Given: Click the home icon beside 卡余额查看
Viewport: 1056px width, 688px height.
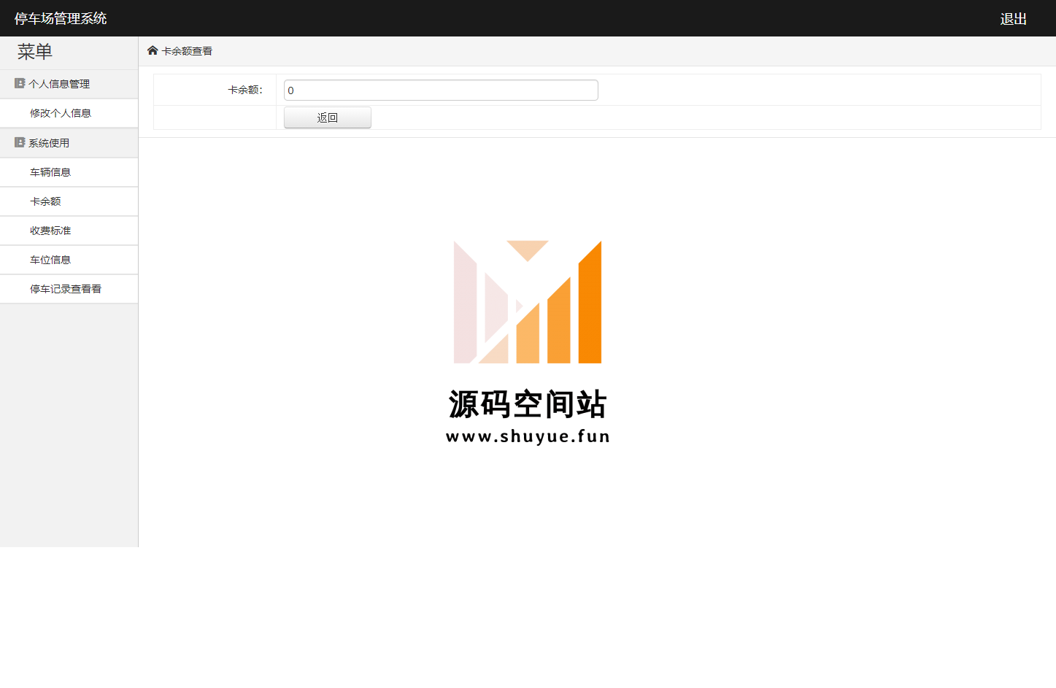Looking at the screenshot, I should coord(153,50).
